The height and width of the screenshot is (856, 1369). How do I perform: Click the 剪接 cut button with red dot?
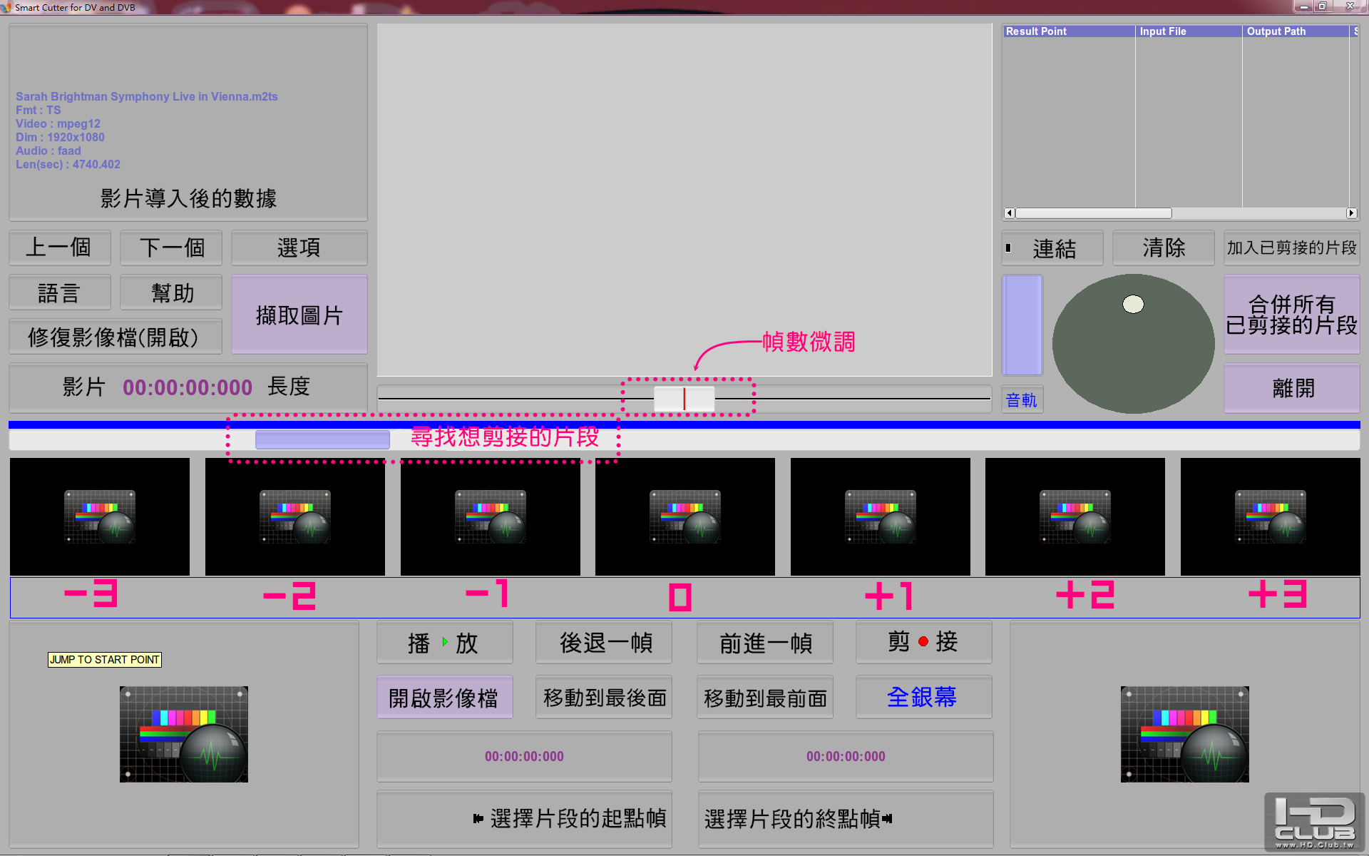click(923, 642)
